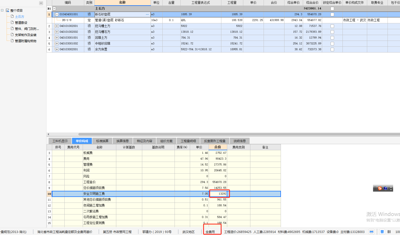Click the document icon beside 管道敷设

[12, 22]
